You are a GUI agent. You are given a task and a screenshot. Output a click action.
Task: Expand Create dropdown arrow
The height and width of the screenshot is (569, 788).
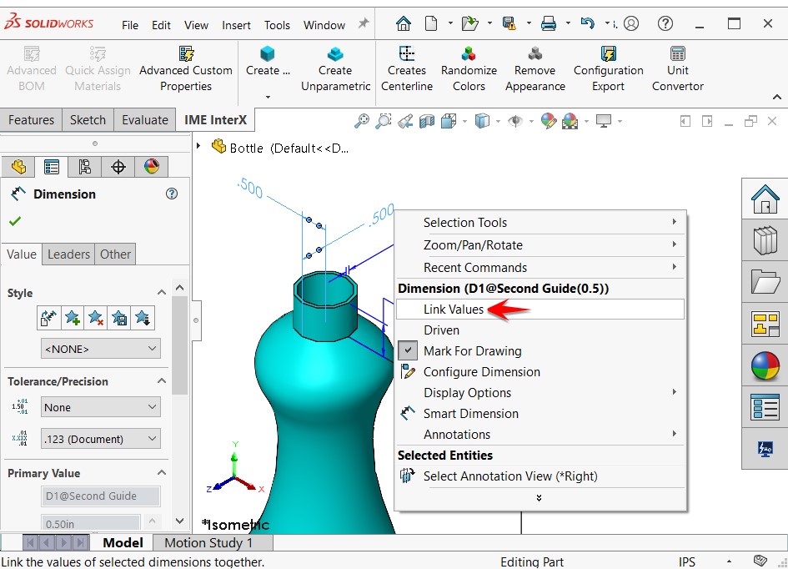tap(268, 97)
